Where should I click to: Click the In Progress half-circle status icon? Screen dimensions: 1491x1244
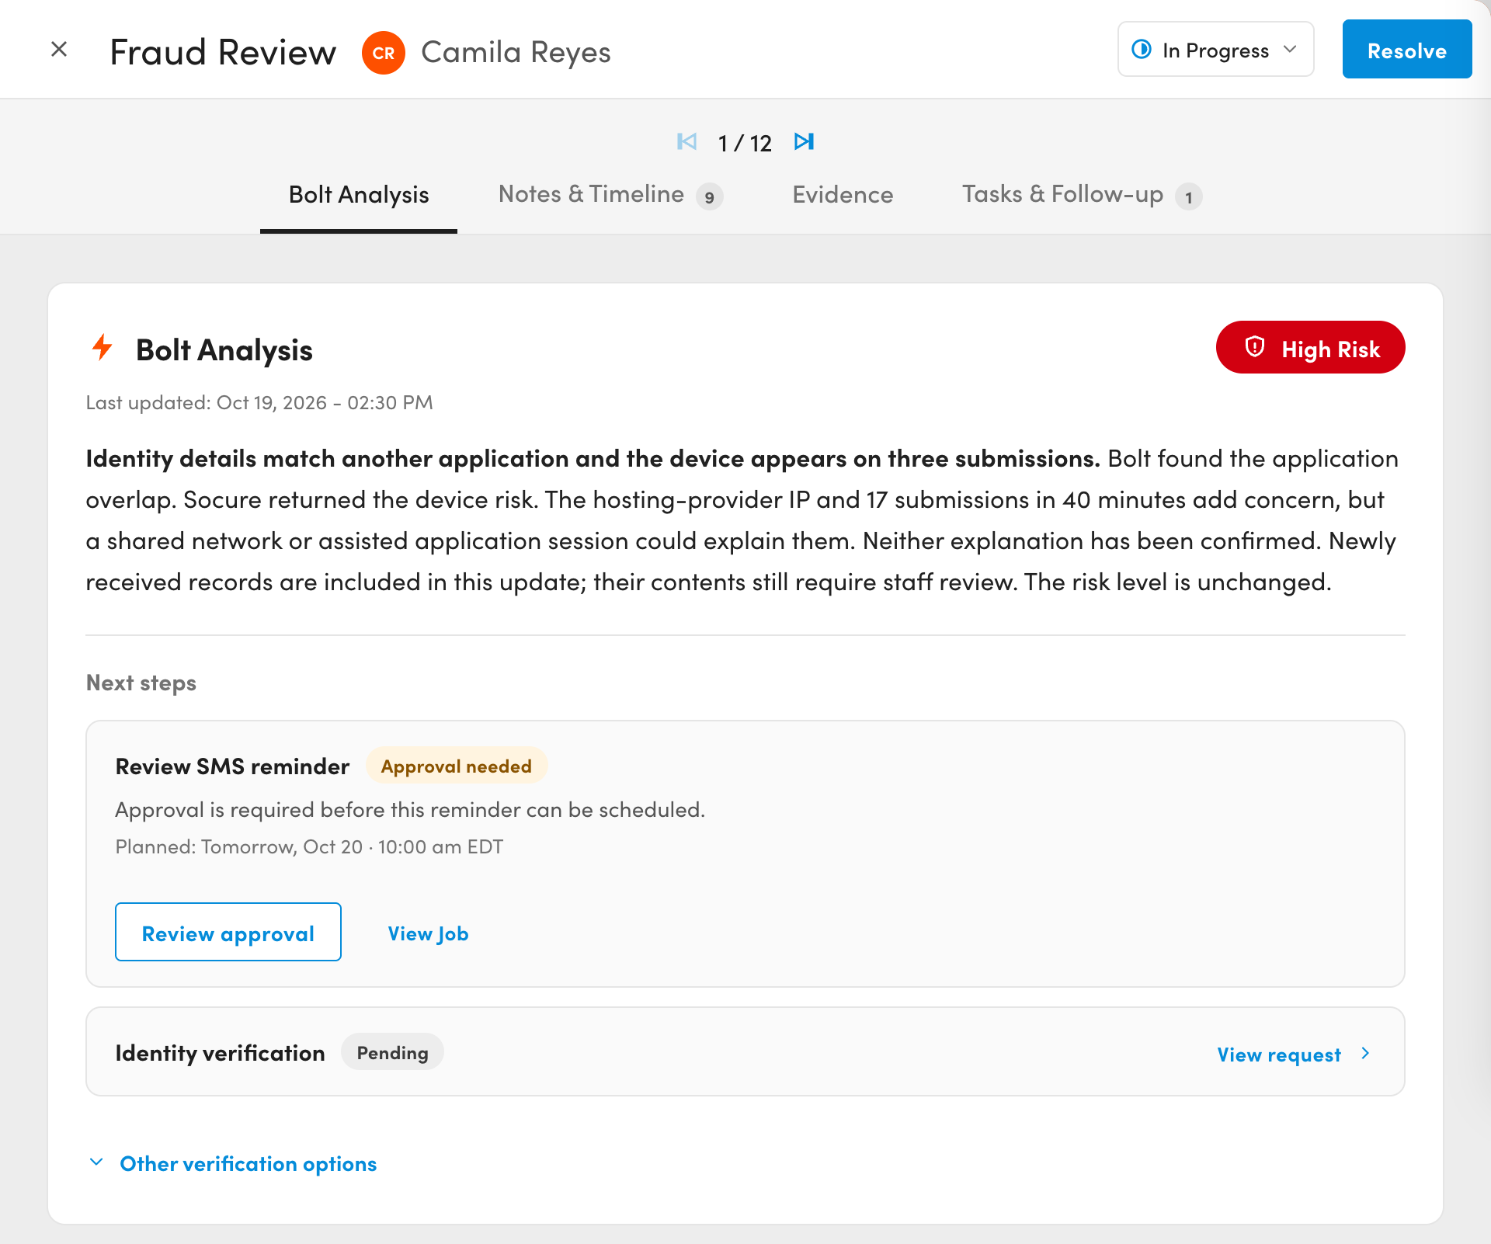[1142, 49]
